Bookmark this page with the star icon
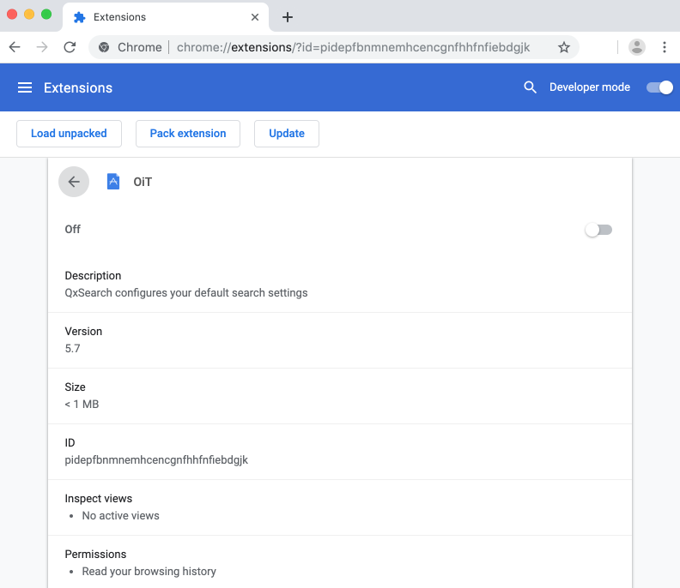680x588 pixels. click(x=564, y=47)
